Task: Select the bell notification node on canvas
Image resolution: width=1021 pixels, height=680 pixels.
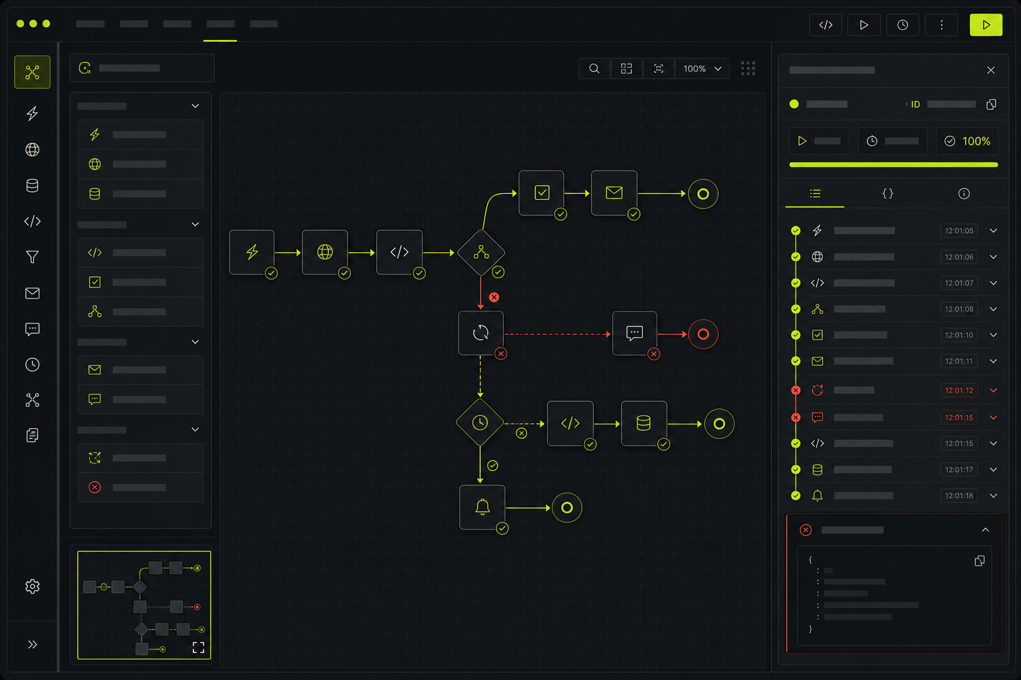Action: [483, 507]
